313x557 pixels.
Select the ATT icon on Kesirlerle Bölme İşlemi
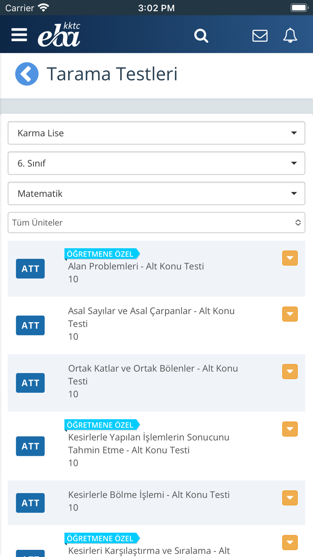pyautogui.click(x=30, y=503)
